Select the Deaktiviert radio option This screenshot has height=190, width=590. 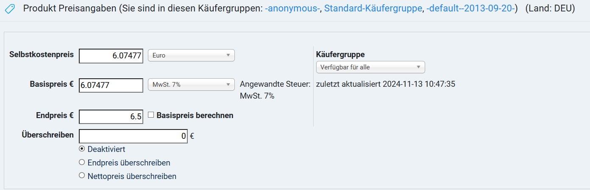82,149
